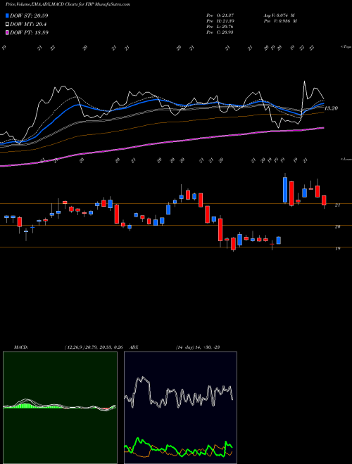Click the ADX (14 day) parameter values
The image size is (352, 464).
197,347
